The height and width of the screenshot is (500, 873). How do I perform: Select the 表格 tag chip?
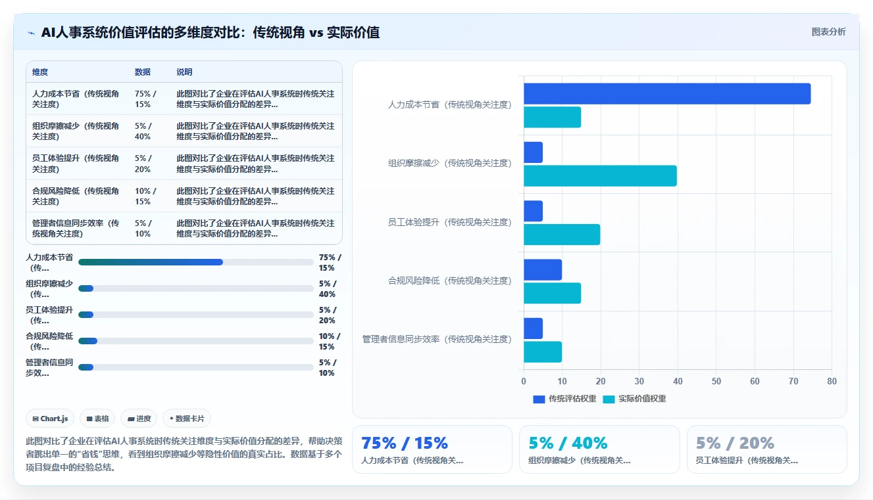(97, 419)
